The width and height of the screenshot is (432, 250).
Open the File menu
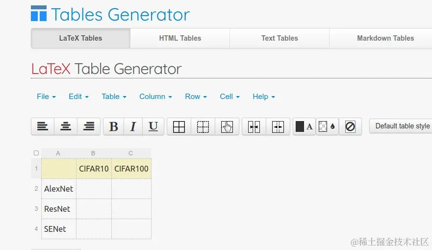46,97
